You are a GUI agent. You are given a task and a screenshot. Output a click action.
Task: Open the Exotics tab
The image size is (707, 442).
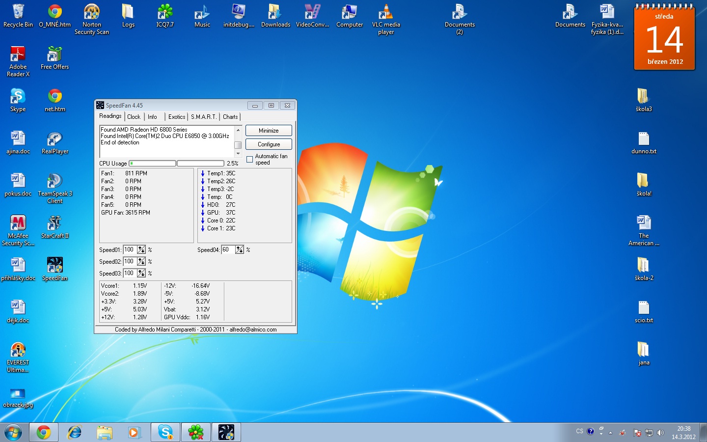(177, 117)
